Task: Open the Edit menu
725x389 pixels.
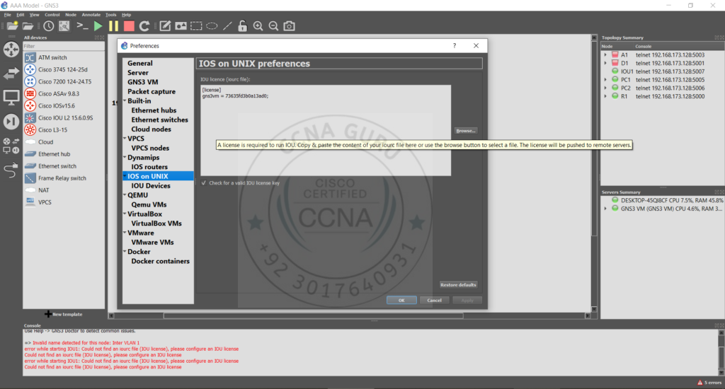Action: pos(21,15)
